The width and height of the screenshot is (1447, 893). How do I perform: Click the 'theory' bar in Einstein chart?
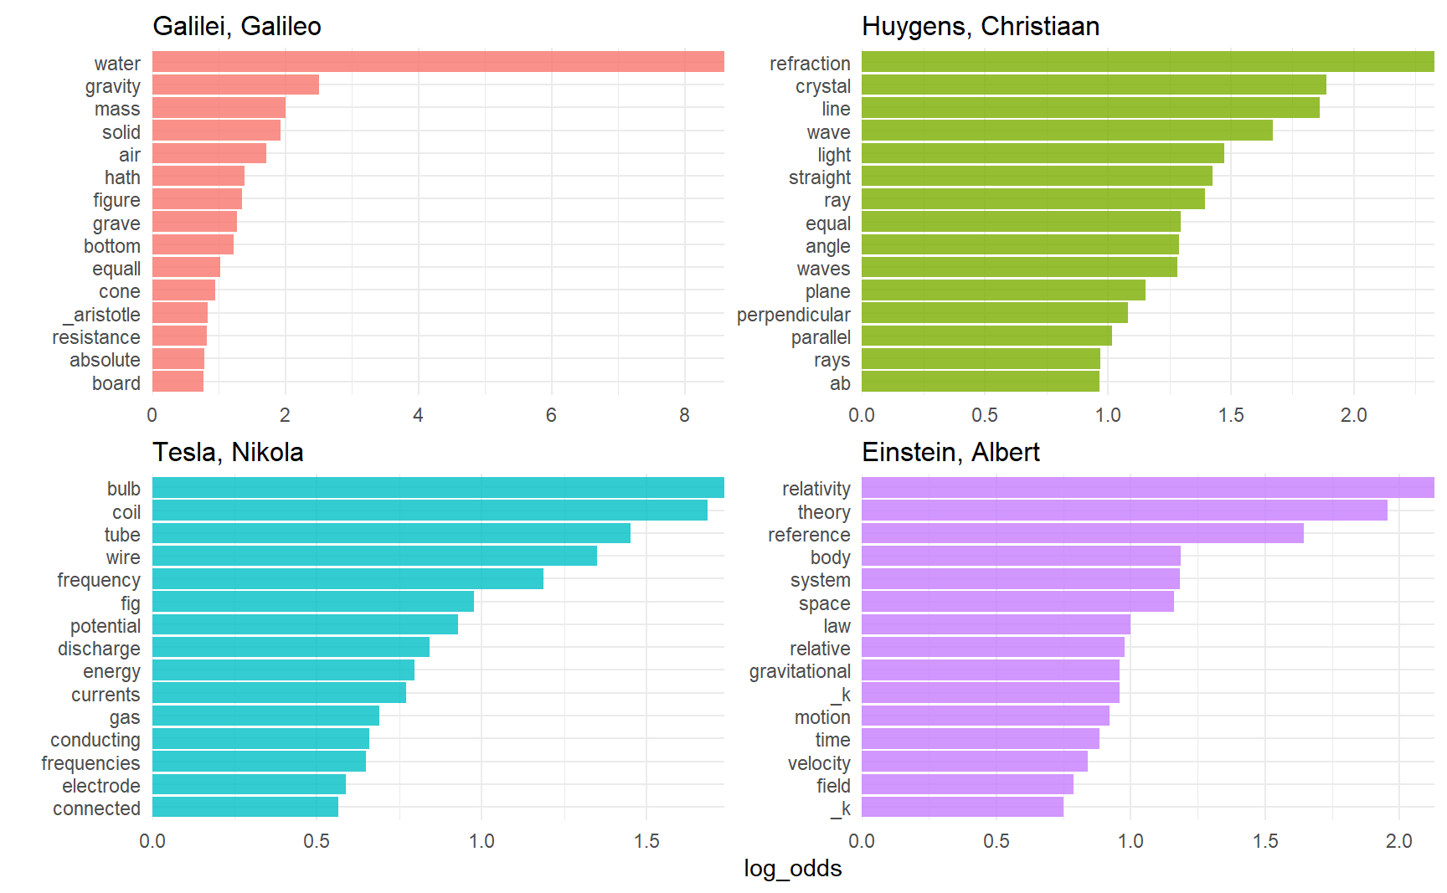(1124, 511)
